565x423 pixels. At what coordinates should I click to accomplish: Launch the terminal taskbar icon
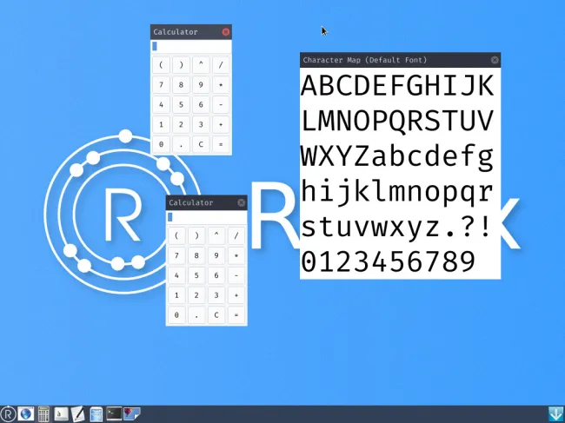[x=114, y=413]
